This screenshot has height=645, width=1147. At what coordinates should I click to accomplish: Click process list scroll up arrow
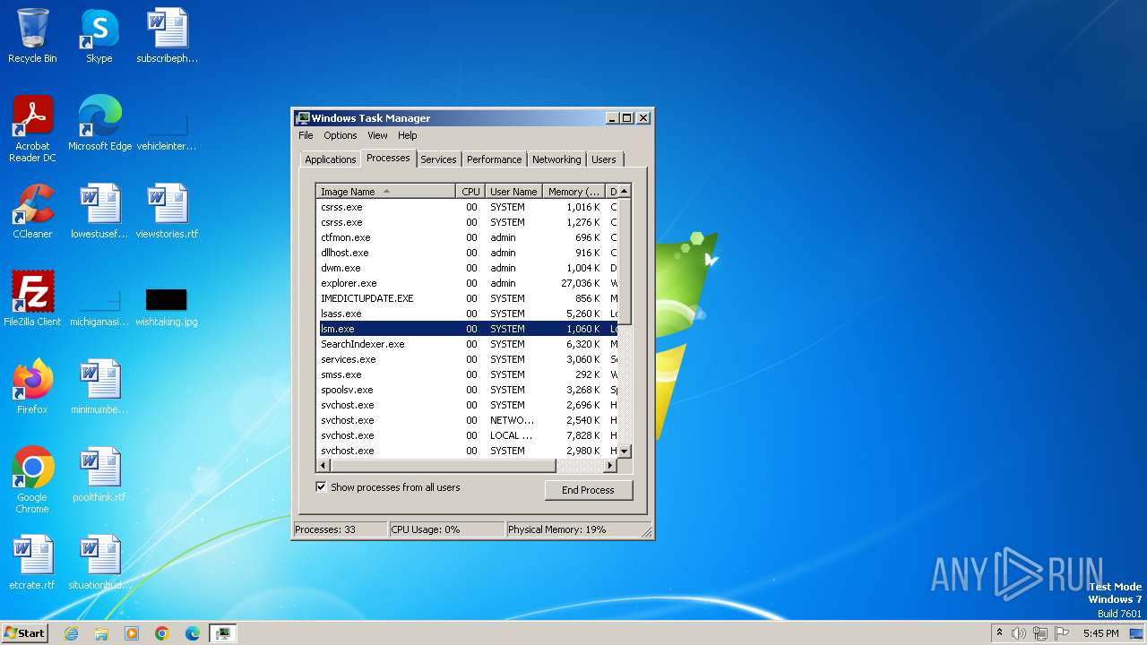(625, 191)
